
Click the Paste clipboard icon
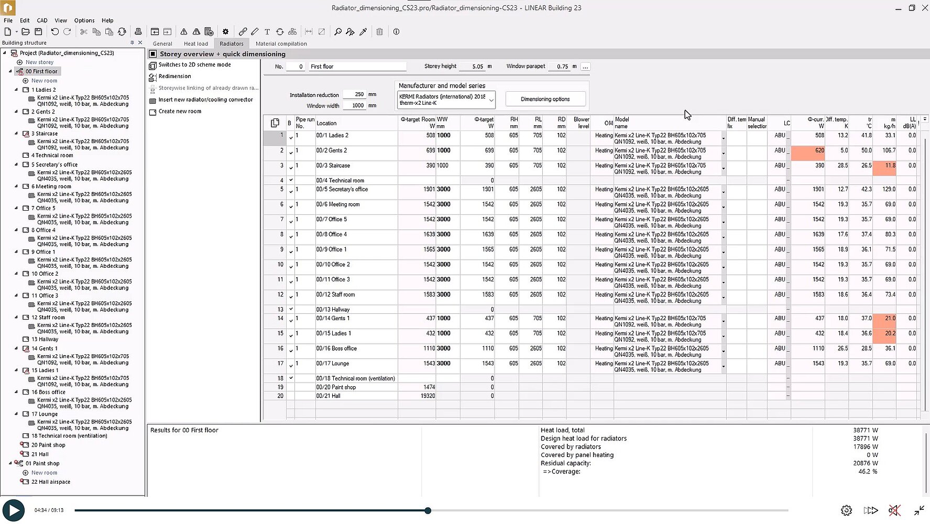click(x=109, y=32)
